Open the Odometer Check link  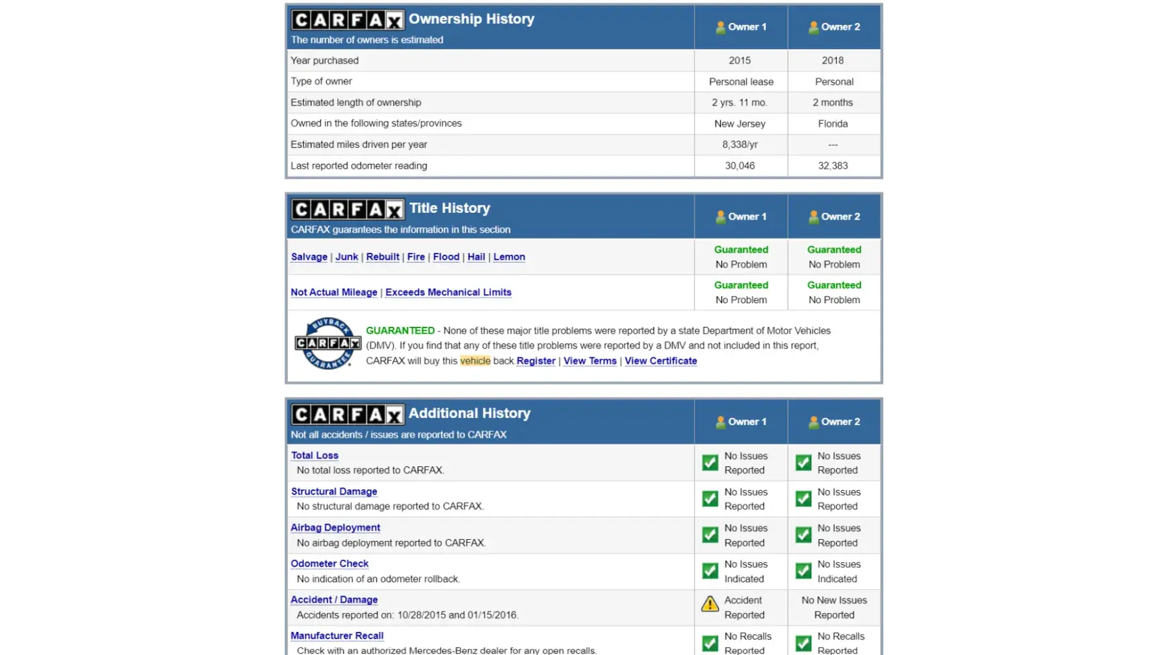pos(330,563)
